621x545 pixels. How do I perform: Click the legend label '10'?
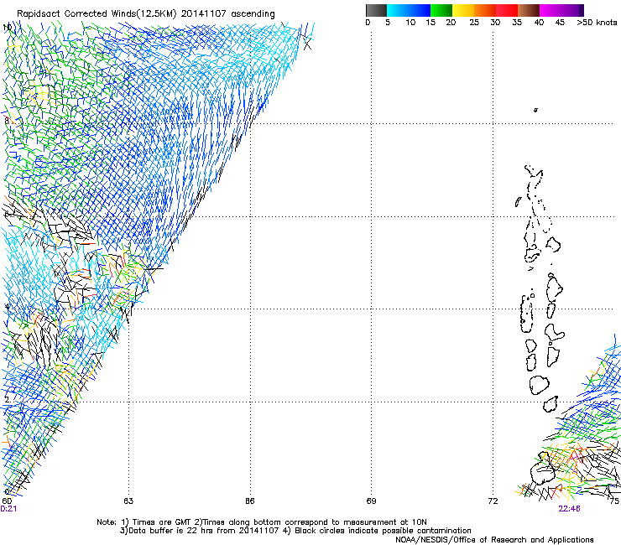[410, 23]
